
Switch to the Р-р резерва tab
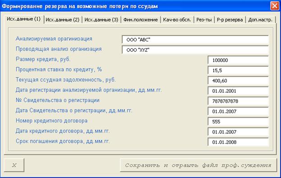(230, 20)
